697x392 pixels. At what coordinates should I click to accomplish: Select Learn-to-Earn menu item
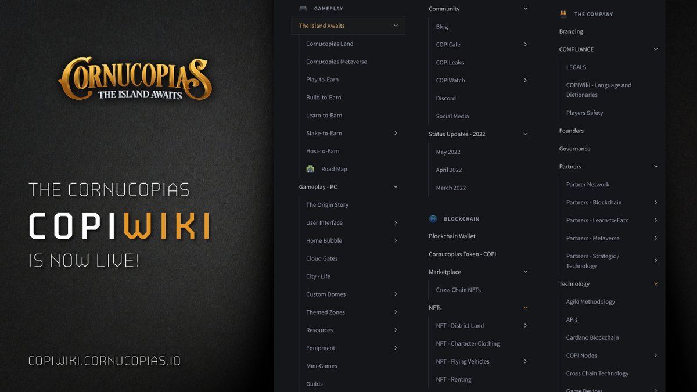(324, 116)
